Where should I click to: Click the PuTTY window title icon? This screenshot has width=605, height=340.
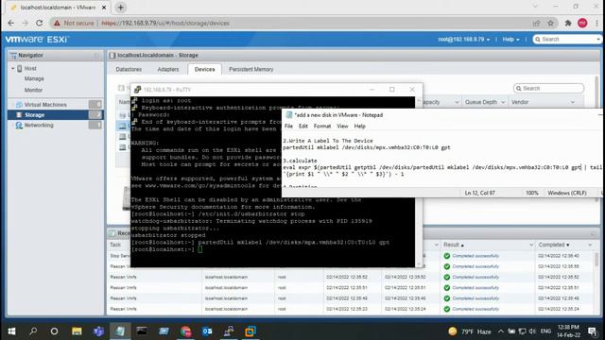click(x=137, y=90)
